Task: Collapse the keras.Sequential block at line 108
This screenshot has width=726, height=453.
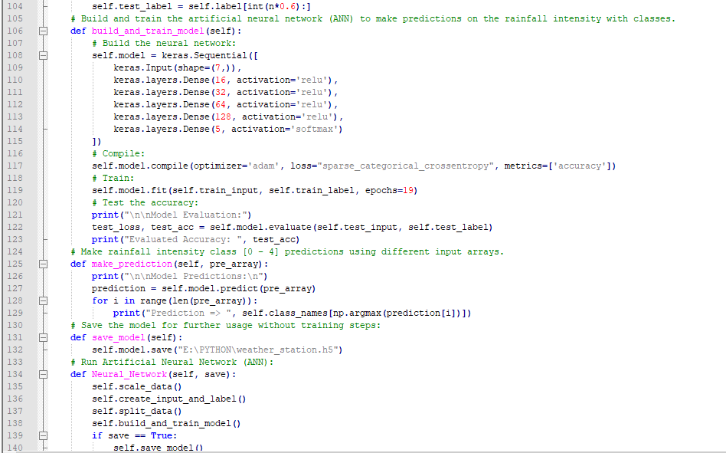Action: coord(44,55)
